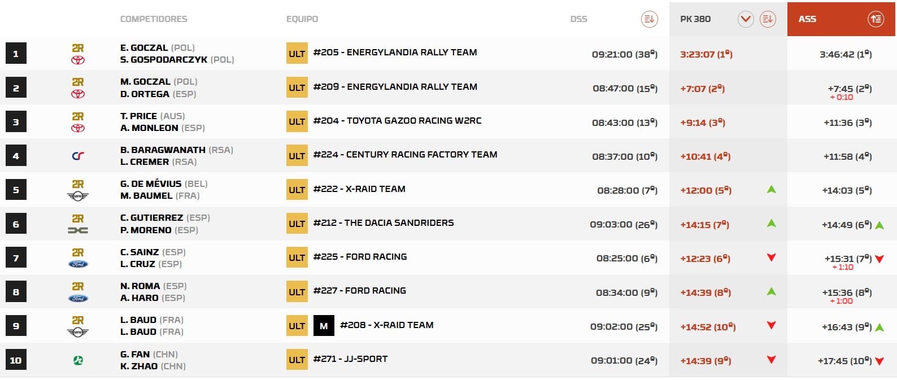Open #204 - Toyota Gazoo Racing W2RC team
Image resolution: width=897 pixels, height=380 pixels.
(x=397, y=120)
